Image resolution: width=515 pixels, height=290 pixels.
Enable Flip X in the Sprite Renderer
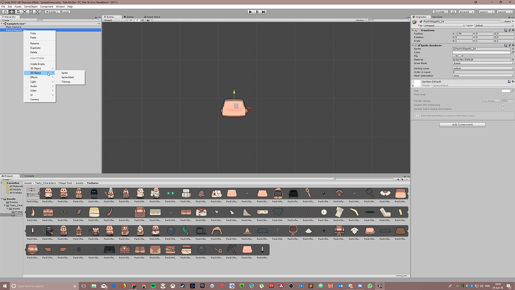pyautogui.click(x=455, y=56)
